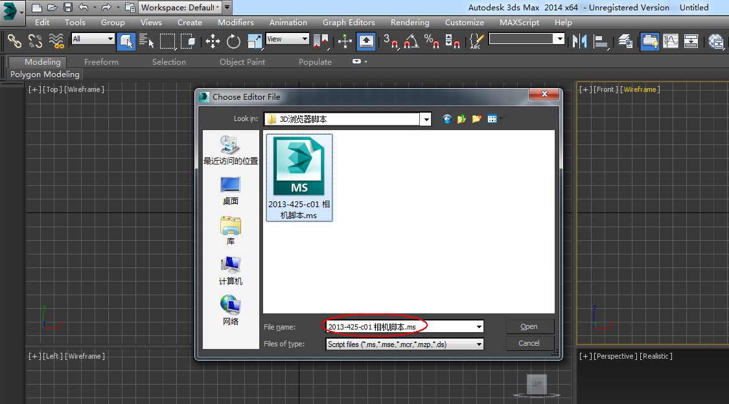Select the Move transform tool
Viewport: 729px width, 404px height.
pyautogui.click(x=213, y=41)
